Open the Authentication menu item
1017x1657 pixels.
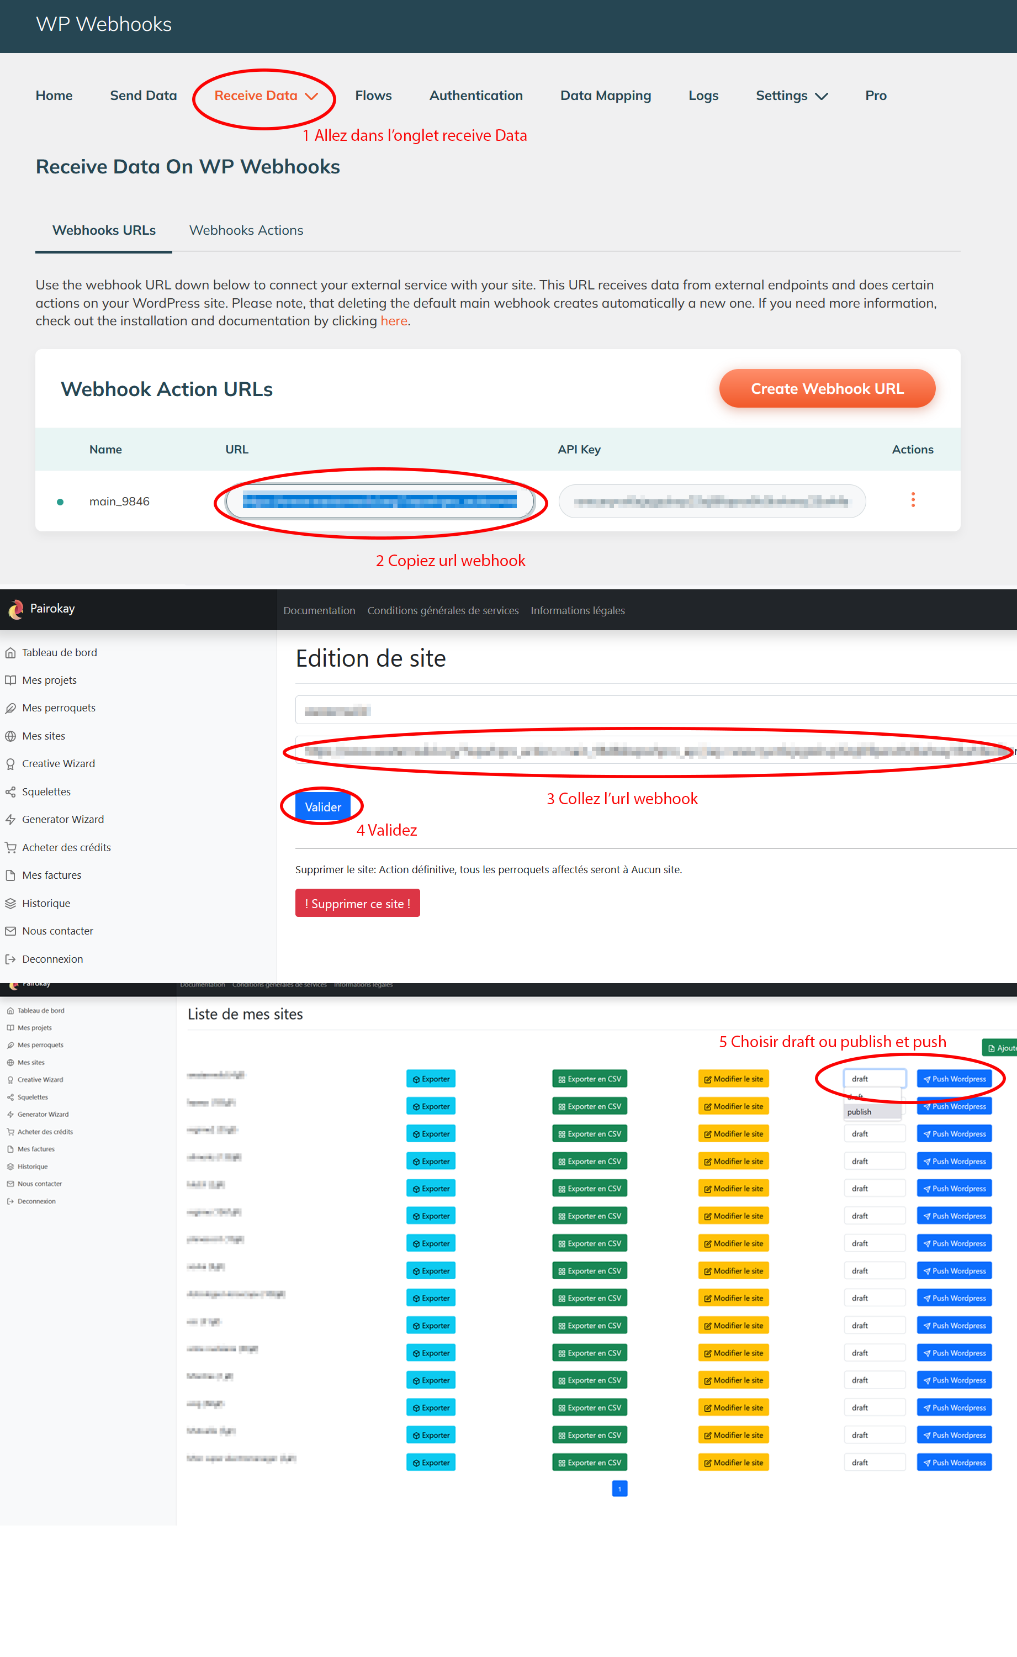click(x=475, y=96)
